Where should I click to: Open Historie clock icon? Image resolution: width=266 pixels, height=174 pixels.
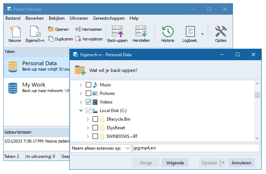pyautogui.click(x=168, y=32)
